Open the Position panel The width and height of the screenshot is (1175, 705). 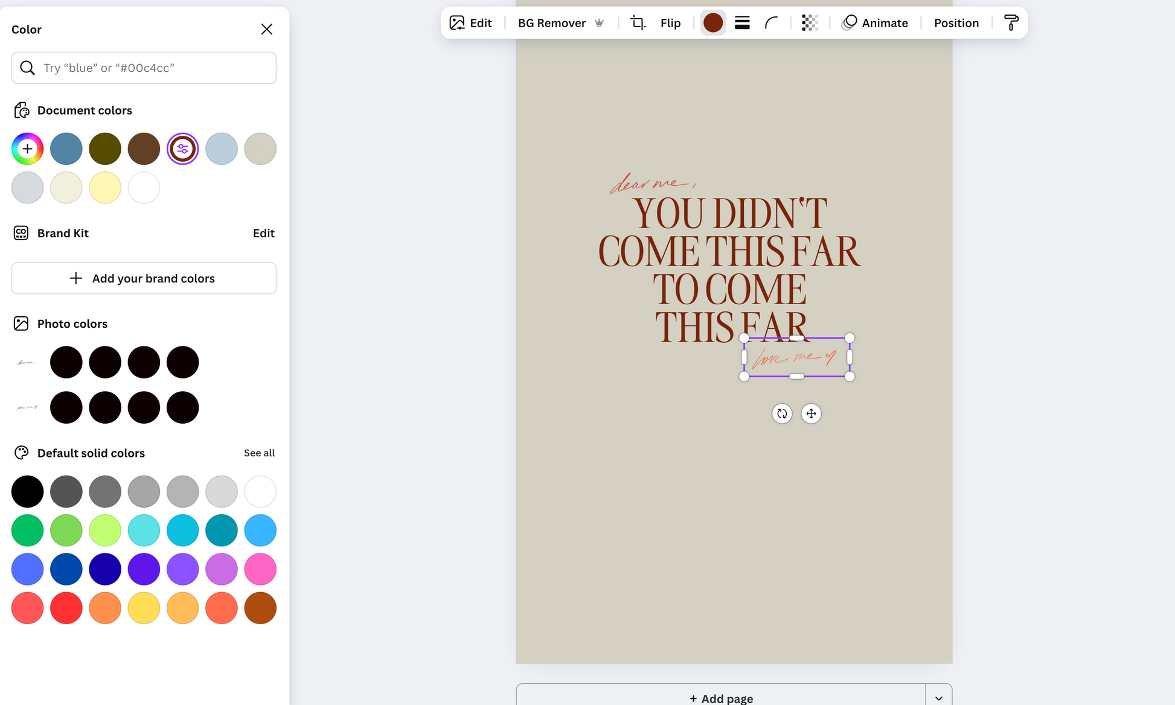click(956, 23)
